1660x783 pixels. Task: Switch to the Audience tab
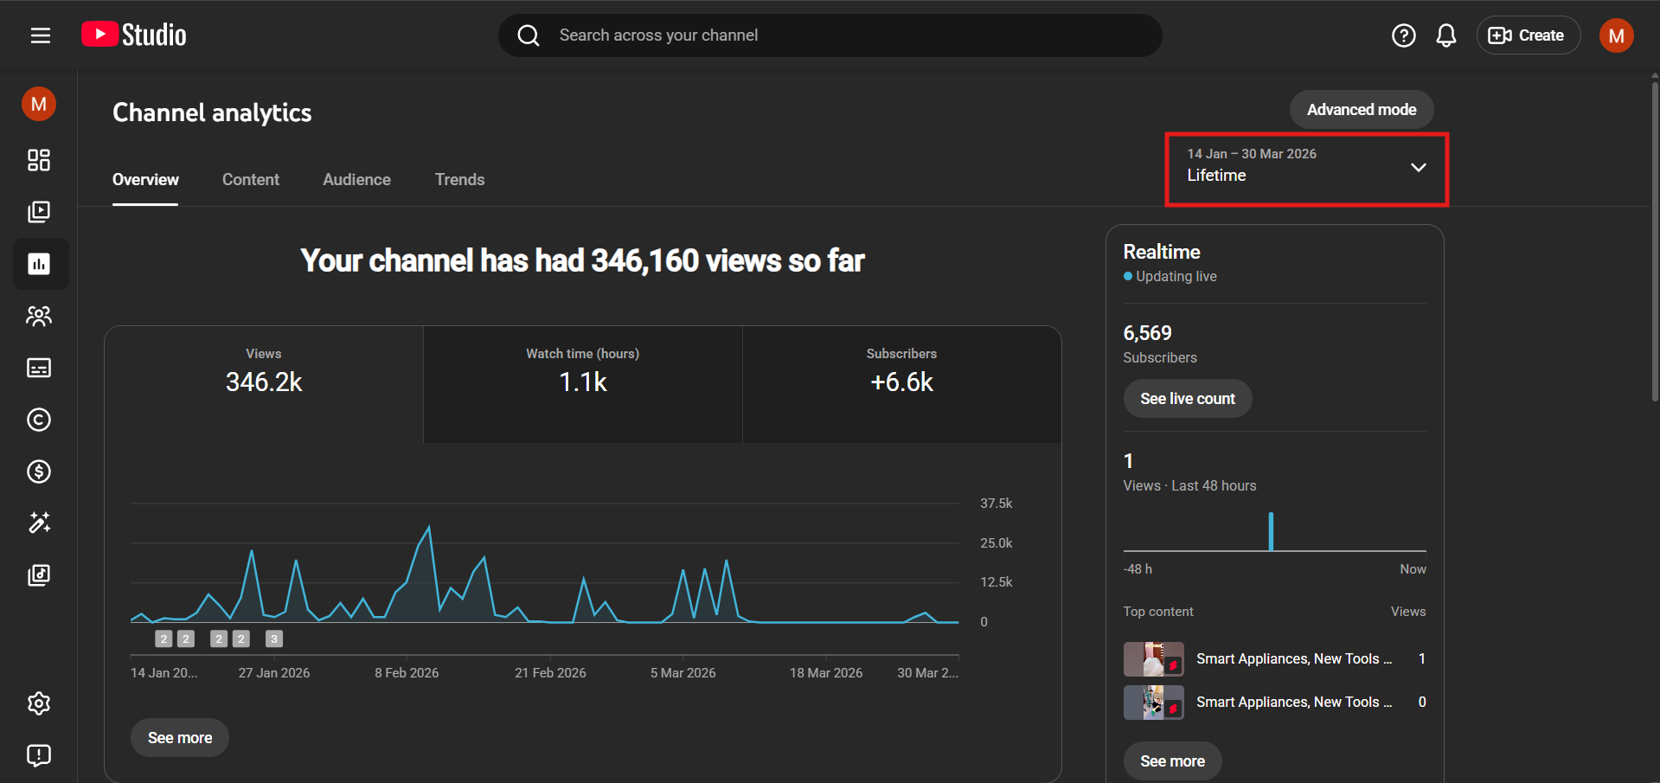click(356, 180)
